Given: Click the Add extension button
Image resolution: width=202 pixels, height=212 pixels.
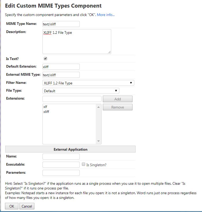Looking at the screenshot, I should tap(118, 99).
